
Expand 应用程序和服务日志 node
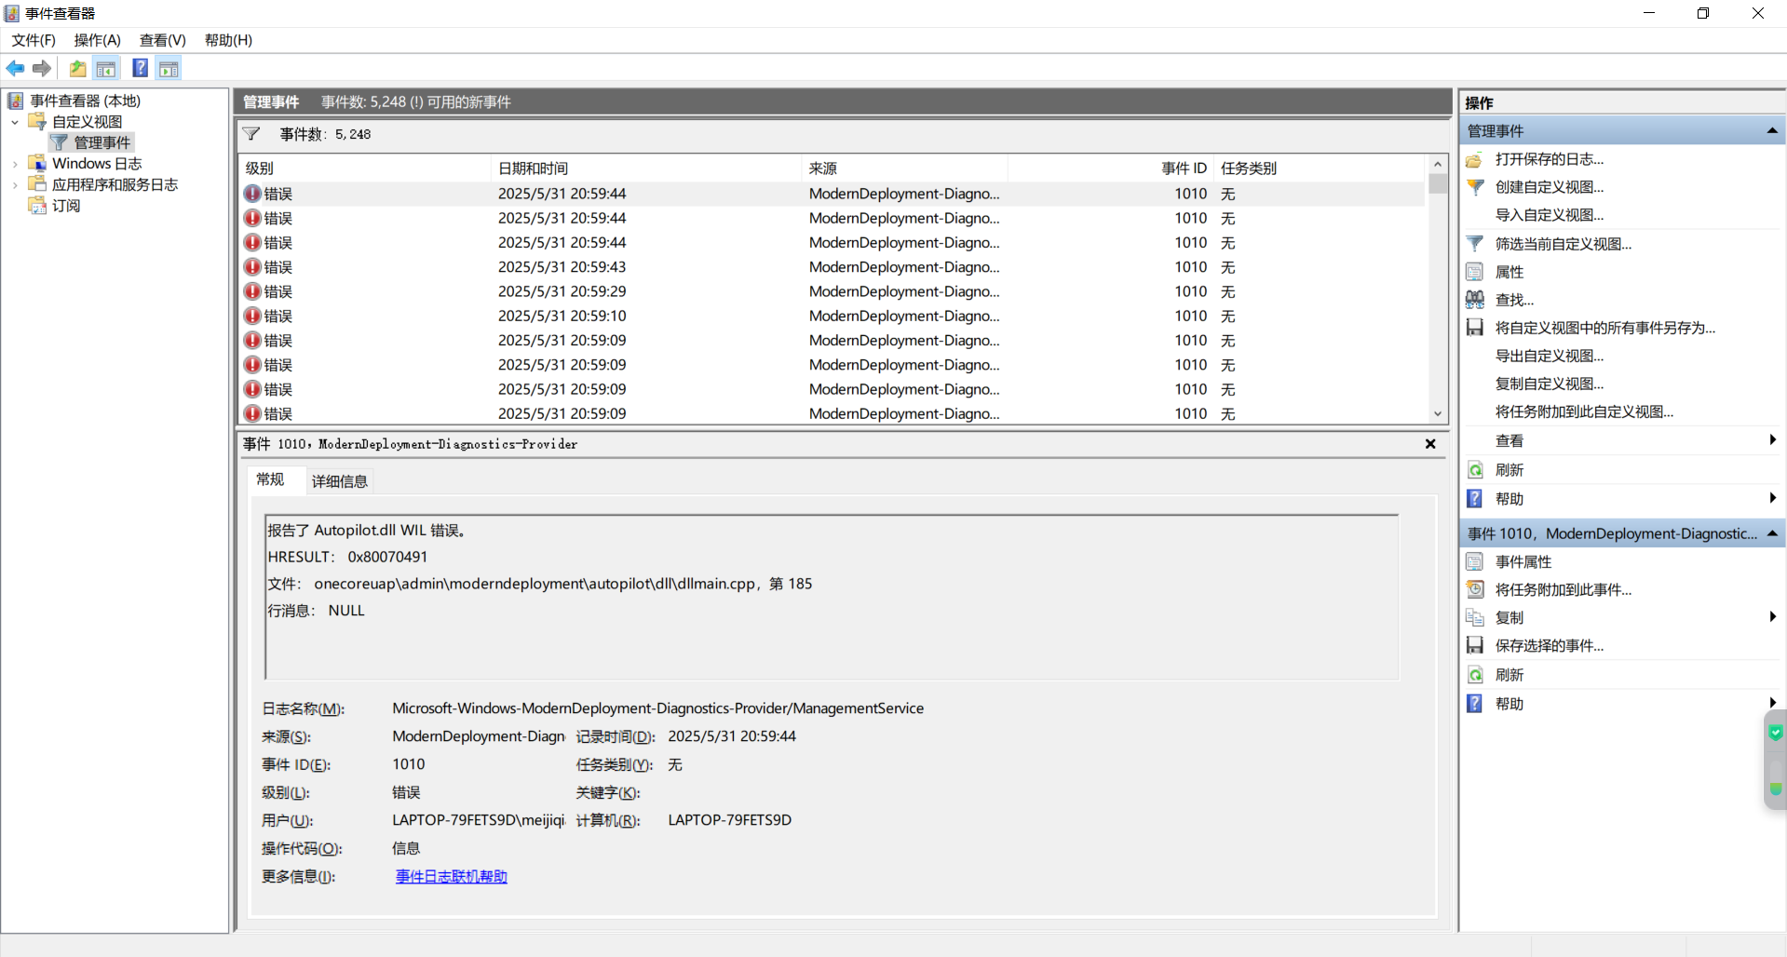pyautogui.click(x=14, y=184)
